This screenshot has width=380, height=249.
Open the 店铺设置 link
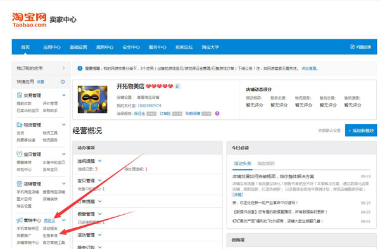124,97
